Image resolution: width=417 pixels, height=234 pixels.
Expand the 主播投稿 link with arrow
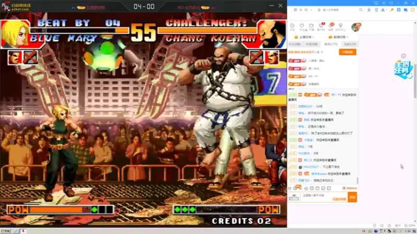click(x=304, y=37)
